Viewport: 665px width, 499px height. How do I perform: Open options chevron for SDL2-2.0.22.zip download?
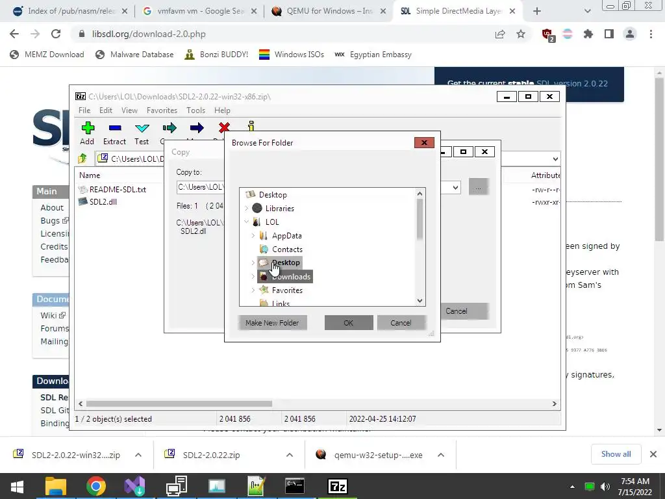290,455
